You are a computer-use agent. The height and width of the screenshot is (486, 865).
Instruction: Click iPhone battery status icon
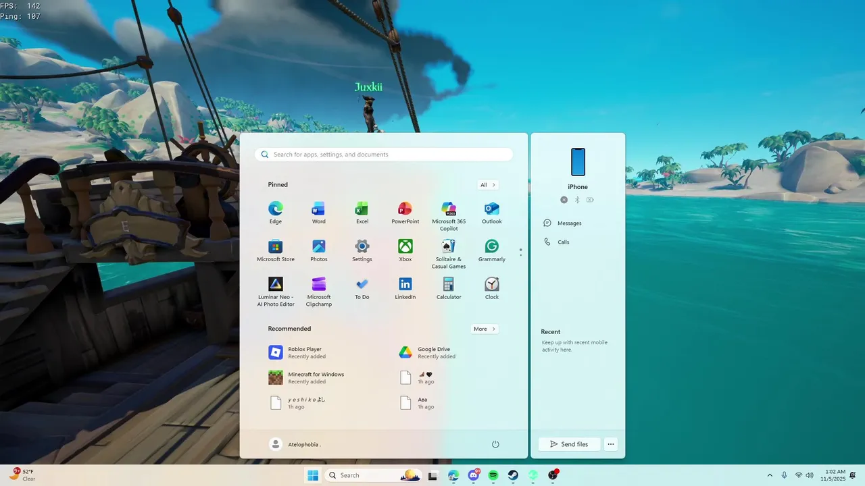tap(590, 200)
